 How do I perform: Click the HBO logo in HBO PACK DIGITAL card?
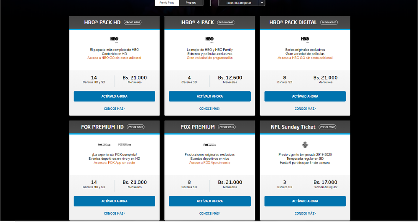tap(305, 39)
